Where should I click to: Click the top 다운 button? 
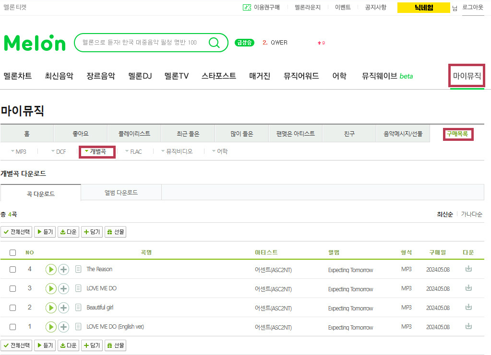[x=68, y=232]
